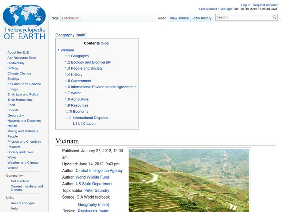Hide the Contents box

(x=105, y=43)
